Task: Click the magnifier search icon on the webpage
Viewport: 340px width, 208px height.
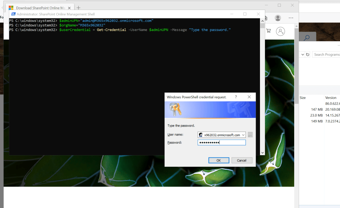Action: coord(307,38)
